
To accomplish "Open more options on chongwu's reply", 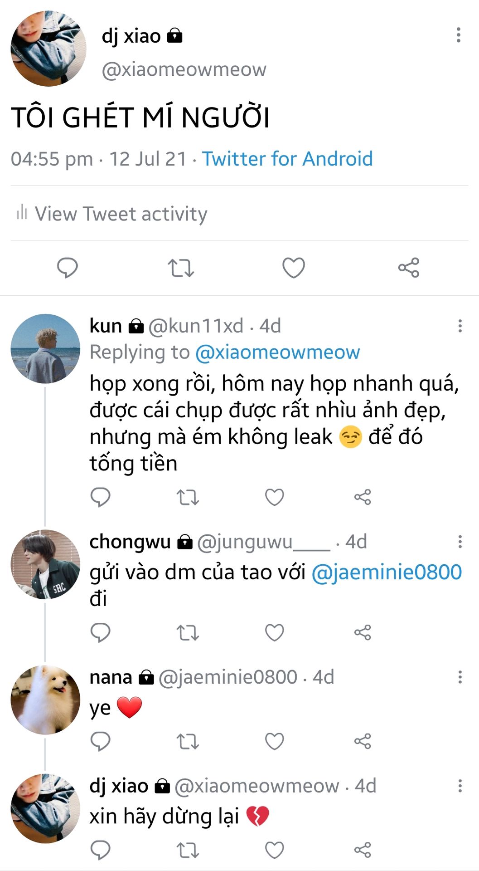I will click(460, 542).
